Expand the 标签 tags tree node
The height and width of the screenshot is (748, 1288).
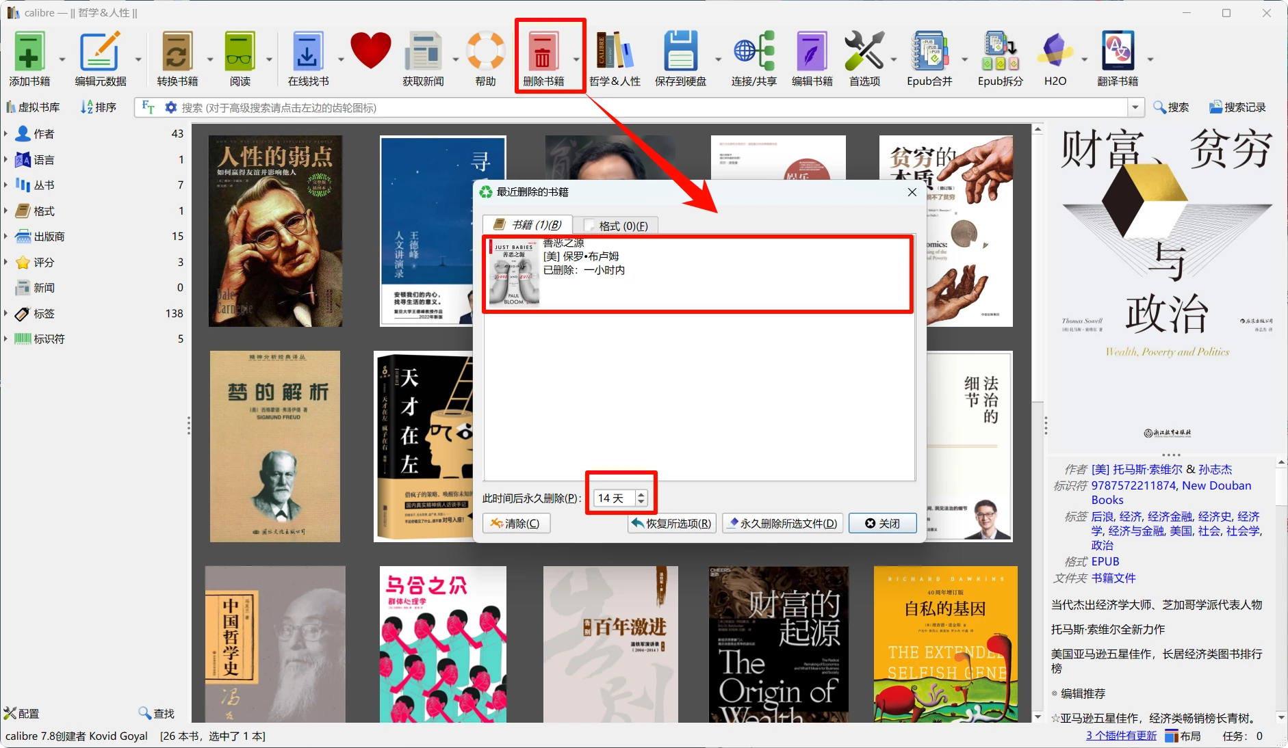tap(5, 313)
